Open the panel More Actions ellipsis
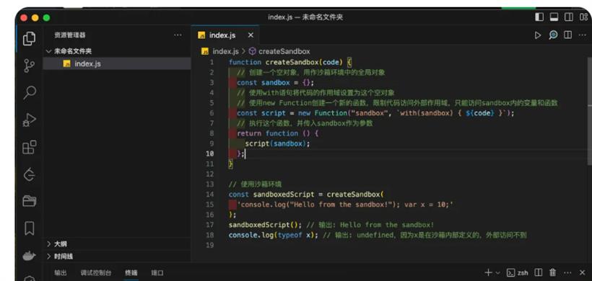592x281 pixels. [567, 272]
